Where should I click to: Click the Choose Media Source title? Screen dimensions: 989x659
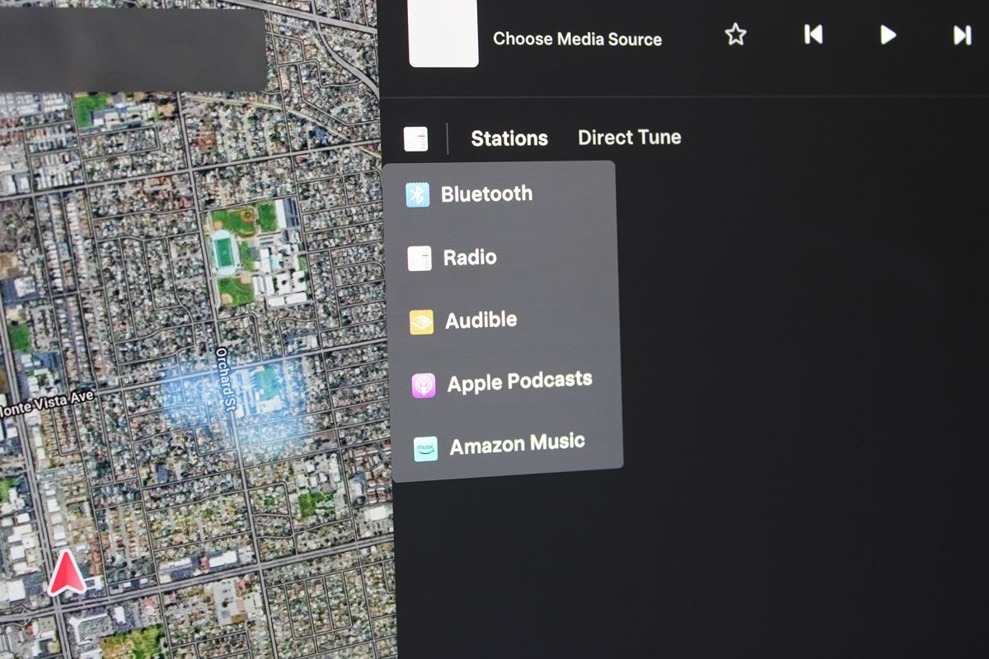[x=577, y=39]
